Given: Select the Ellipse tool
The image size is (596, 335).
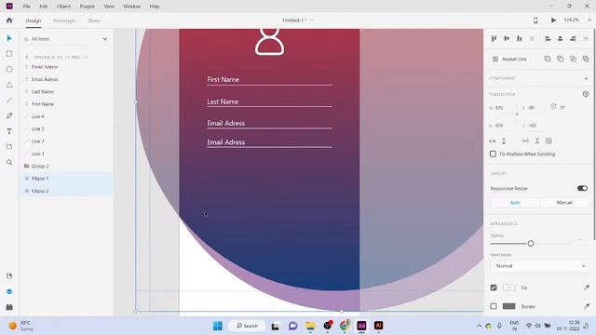Looking at the screenshot, I should tap(9, 70).
